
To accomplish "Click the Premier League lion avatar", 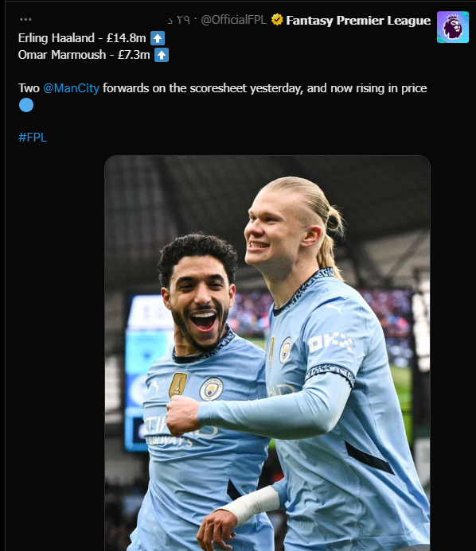I will [x=452, y=27].
